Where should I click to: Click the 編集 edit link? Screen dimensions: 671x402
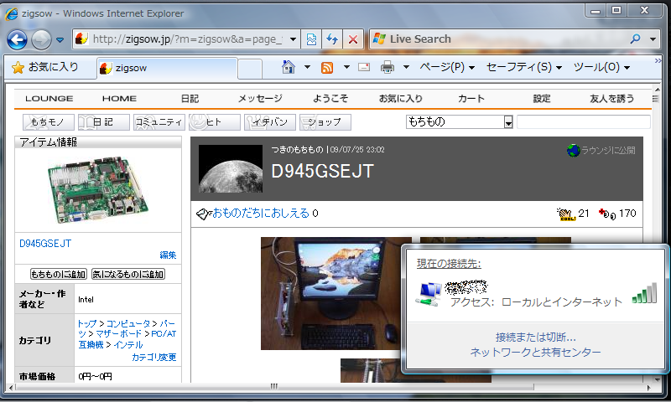point(168,255)
